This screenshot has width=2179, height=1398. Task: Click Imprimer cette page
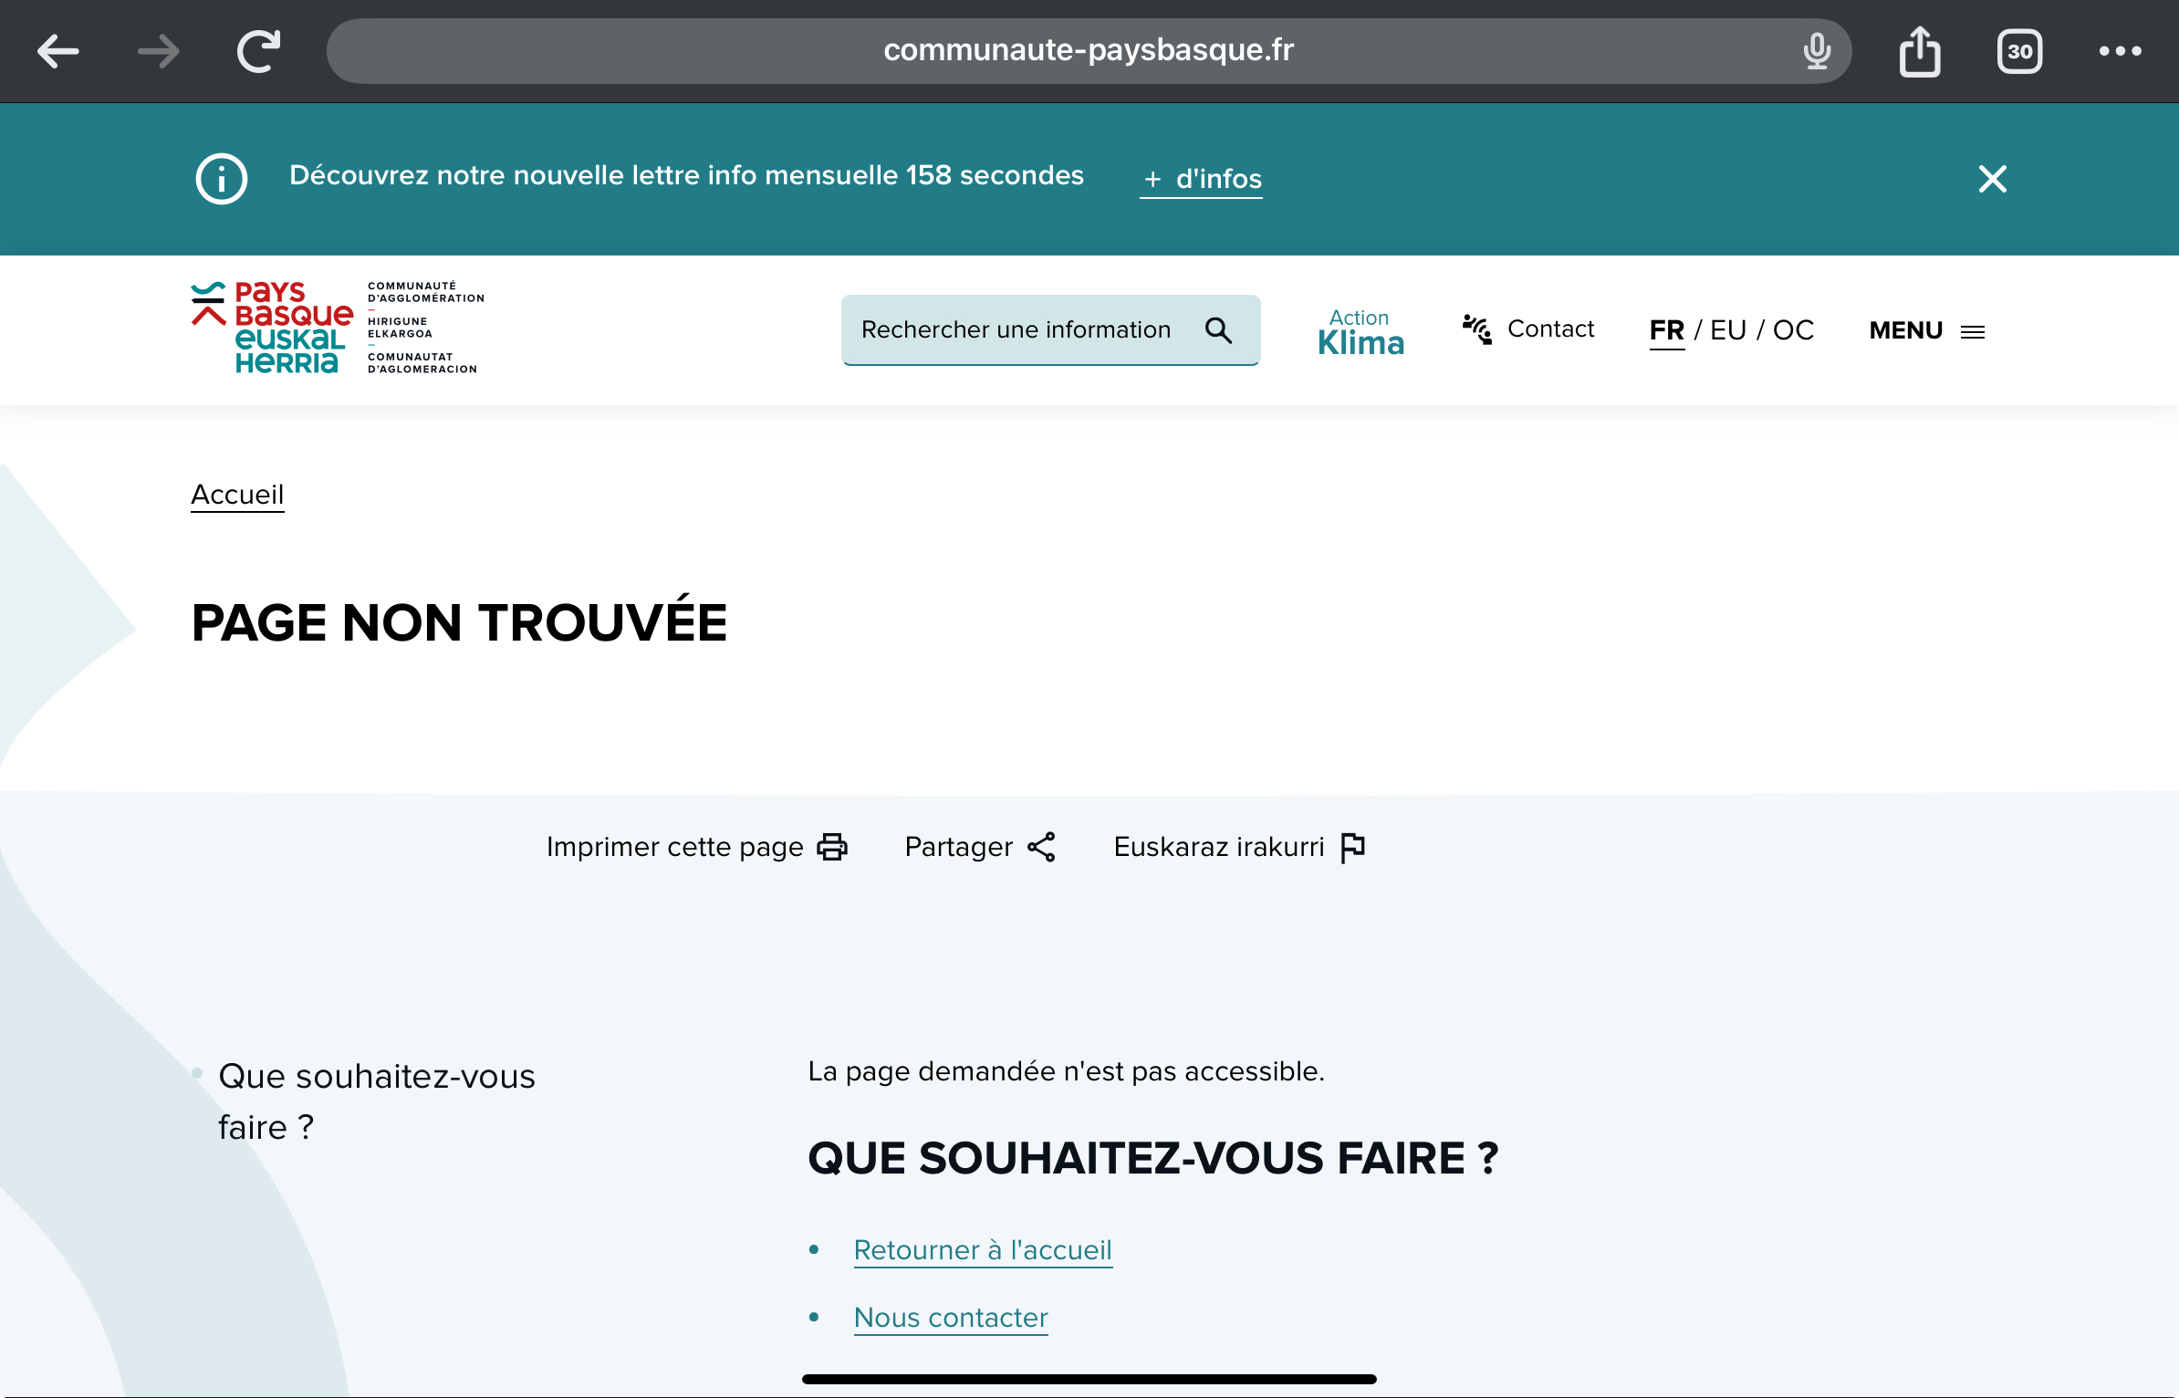[x=696, y=847]
